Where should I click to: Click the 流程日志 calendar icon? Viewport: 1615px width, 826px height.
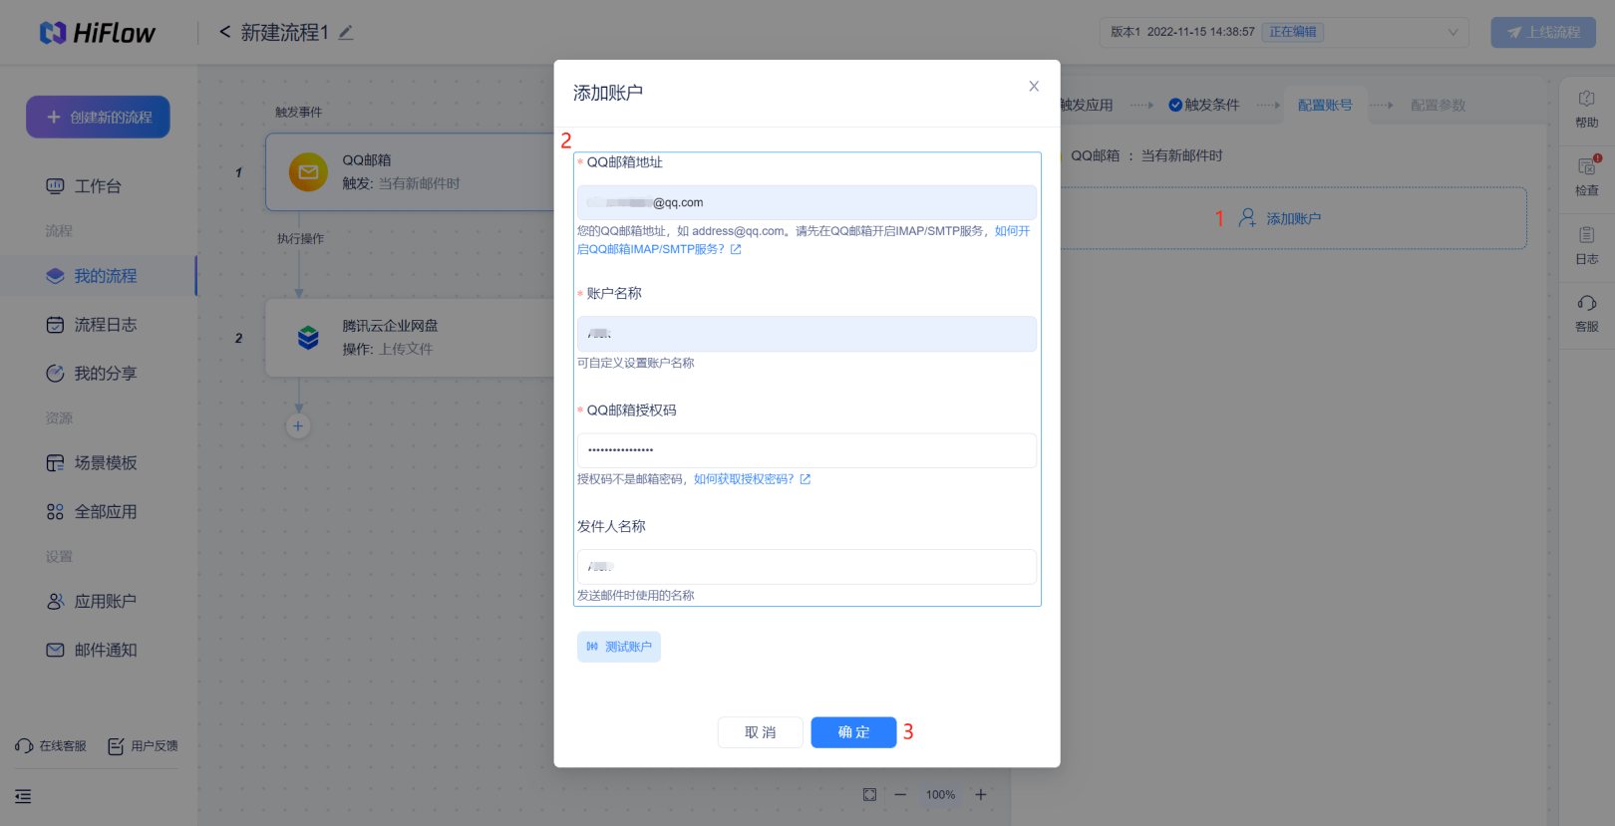click(x=55, y=325)
